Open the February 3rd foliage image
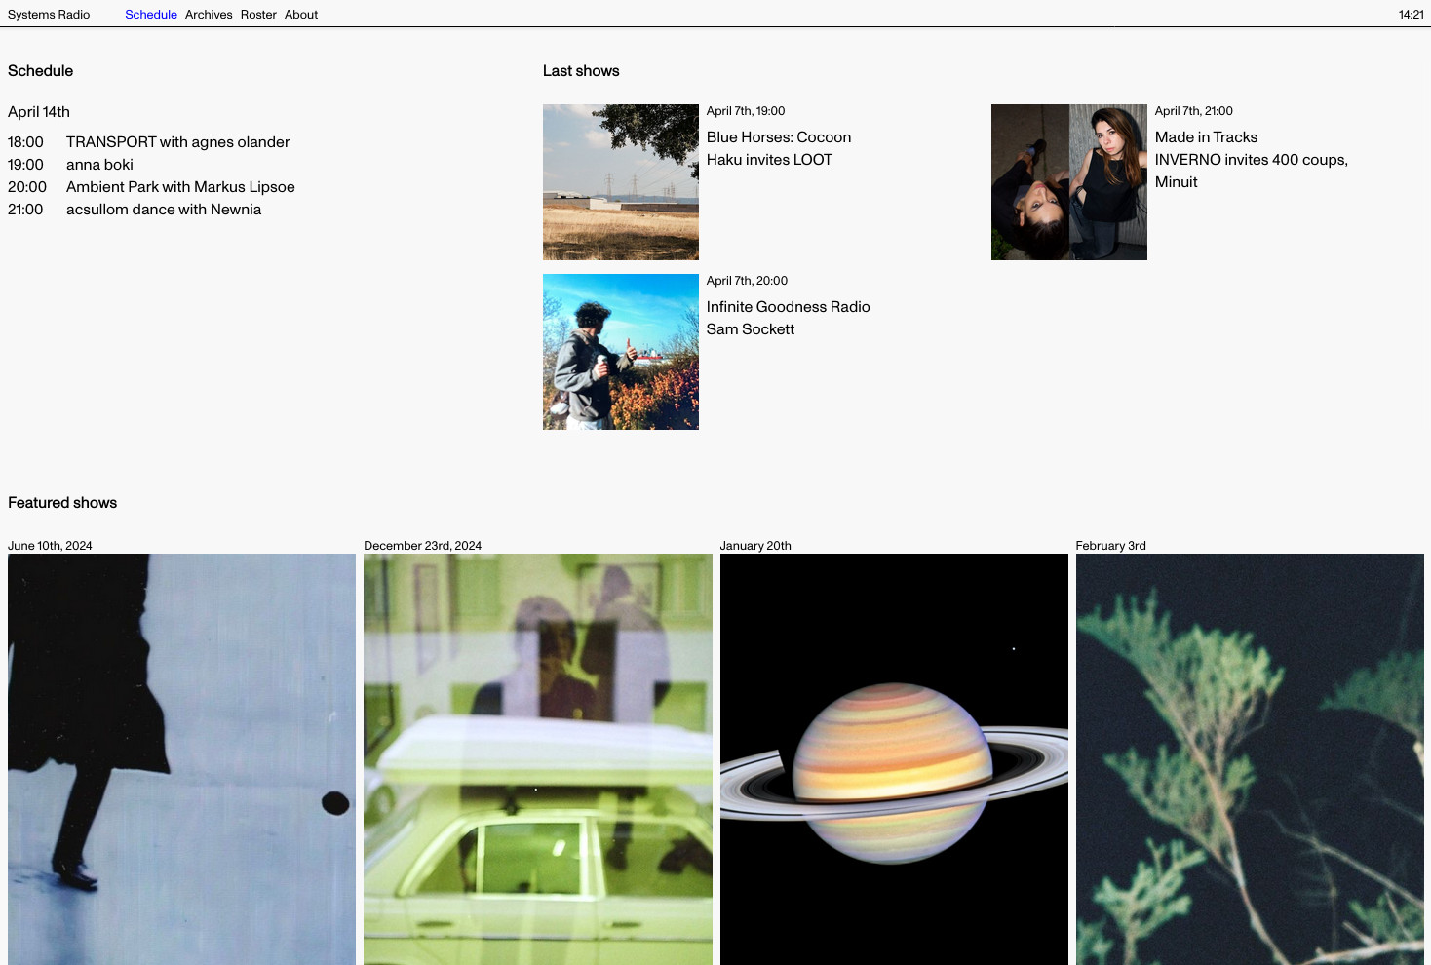This screenshot has height=965, width=1431. tap(1250, 758)
